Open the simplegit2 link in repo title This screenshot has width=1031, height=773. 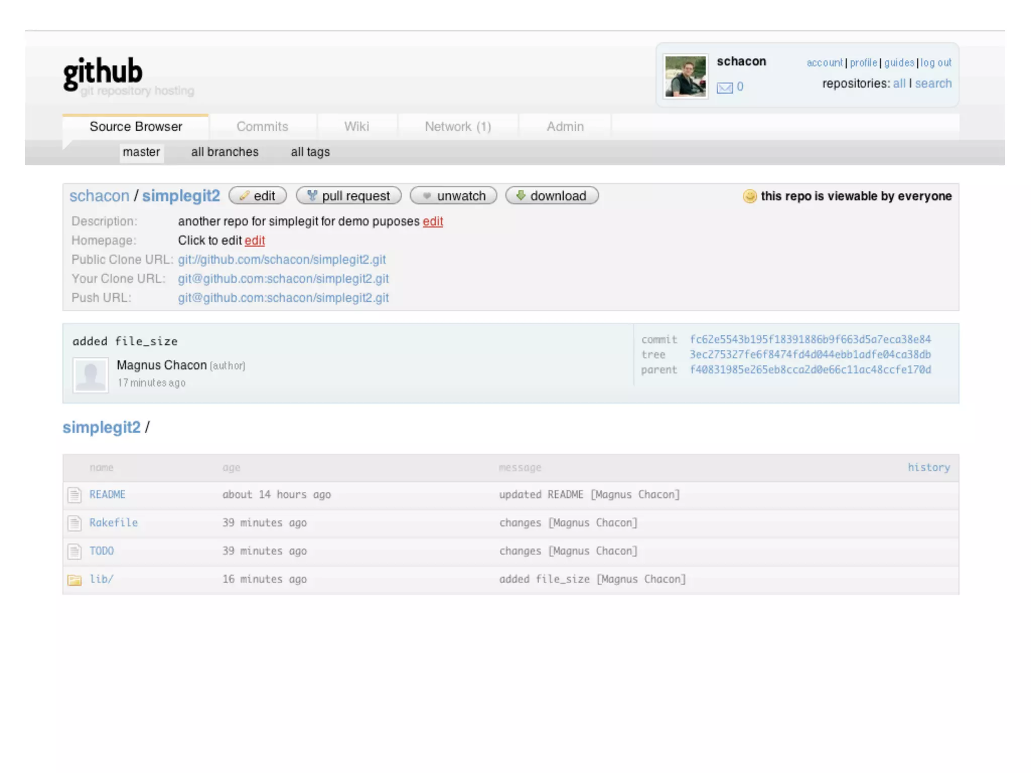pyautogui.click(x=181, y=196)
